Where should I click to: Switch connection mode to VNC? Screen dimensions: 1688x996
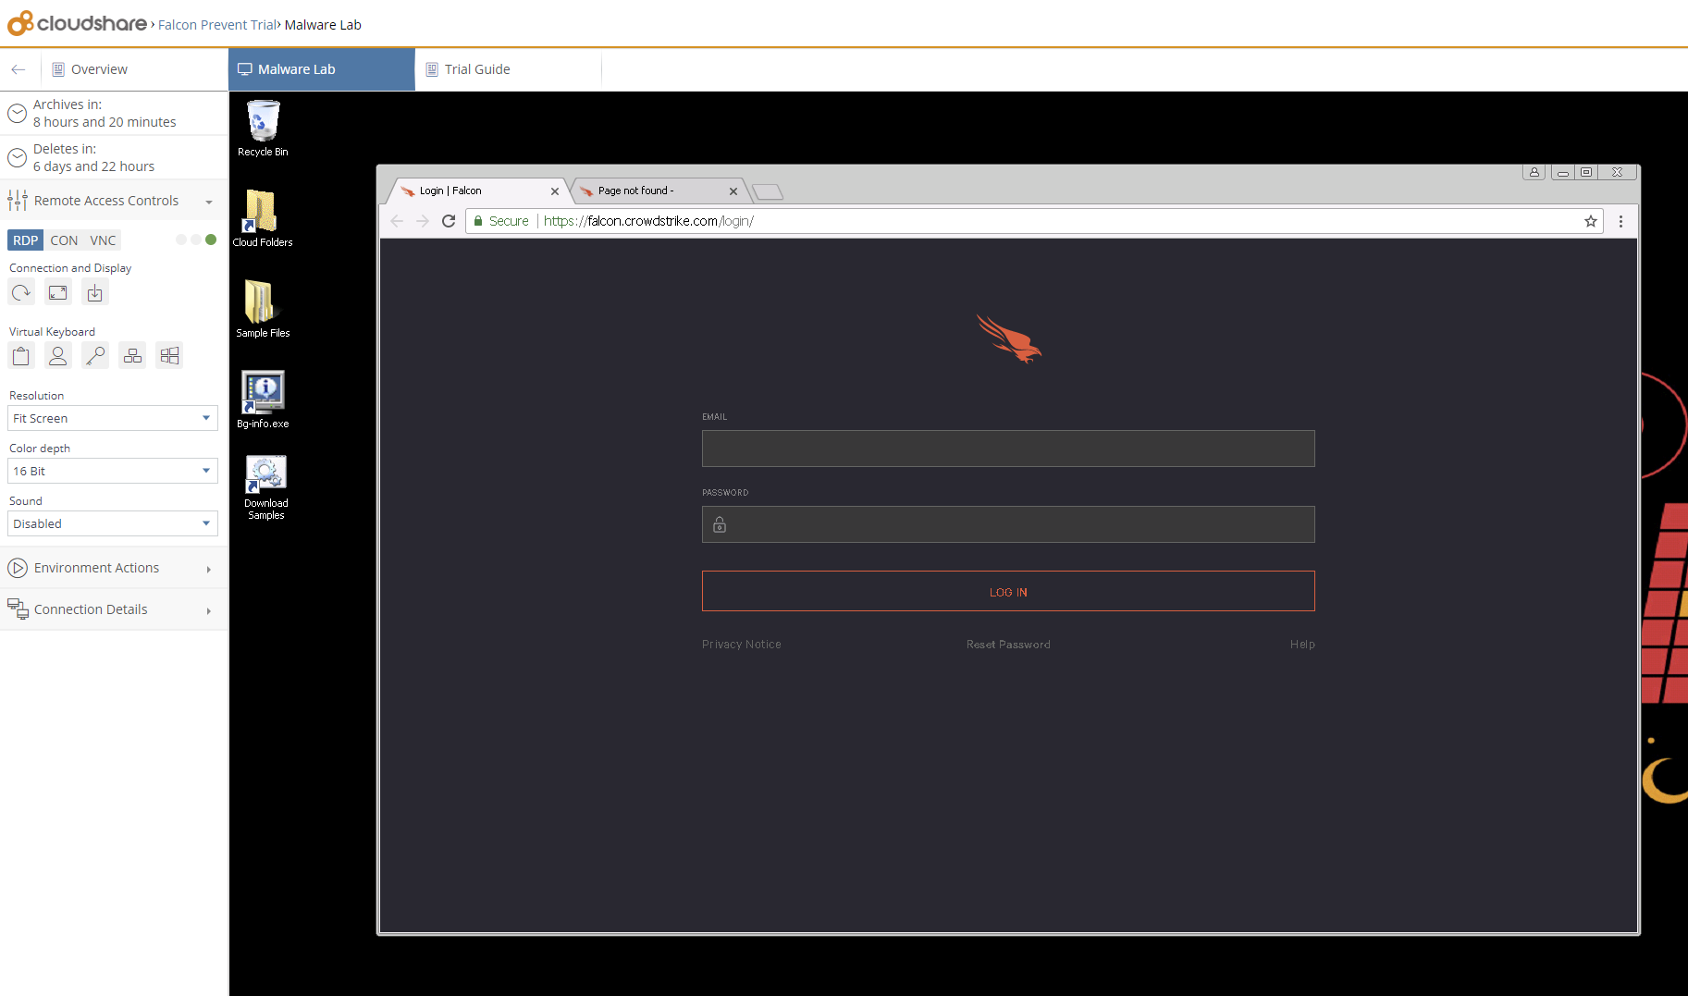103,240
